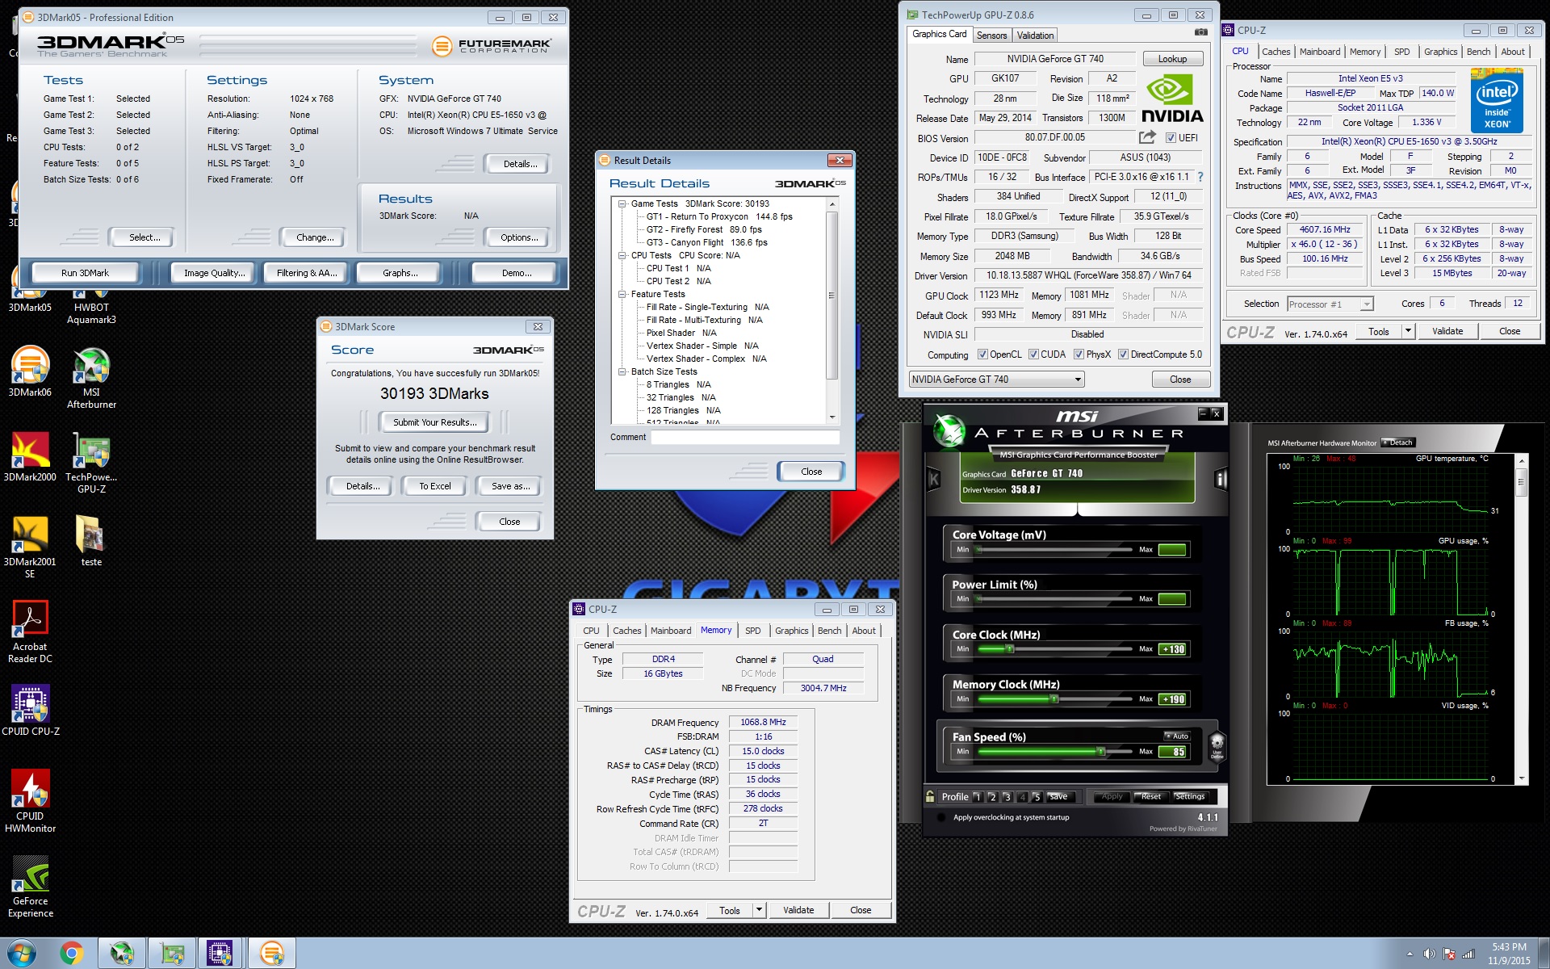Click the volume speaker tray icon

coord(1429,954)
